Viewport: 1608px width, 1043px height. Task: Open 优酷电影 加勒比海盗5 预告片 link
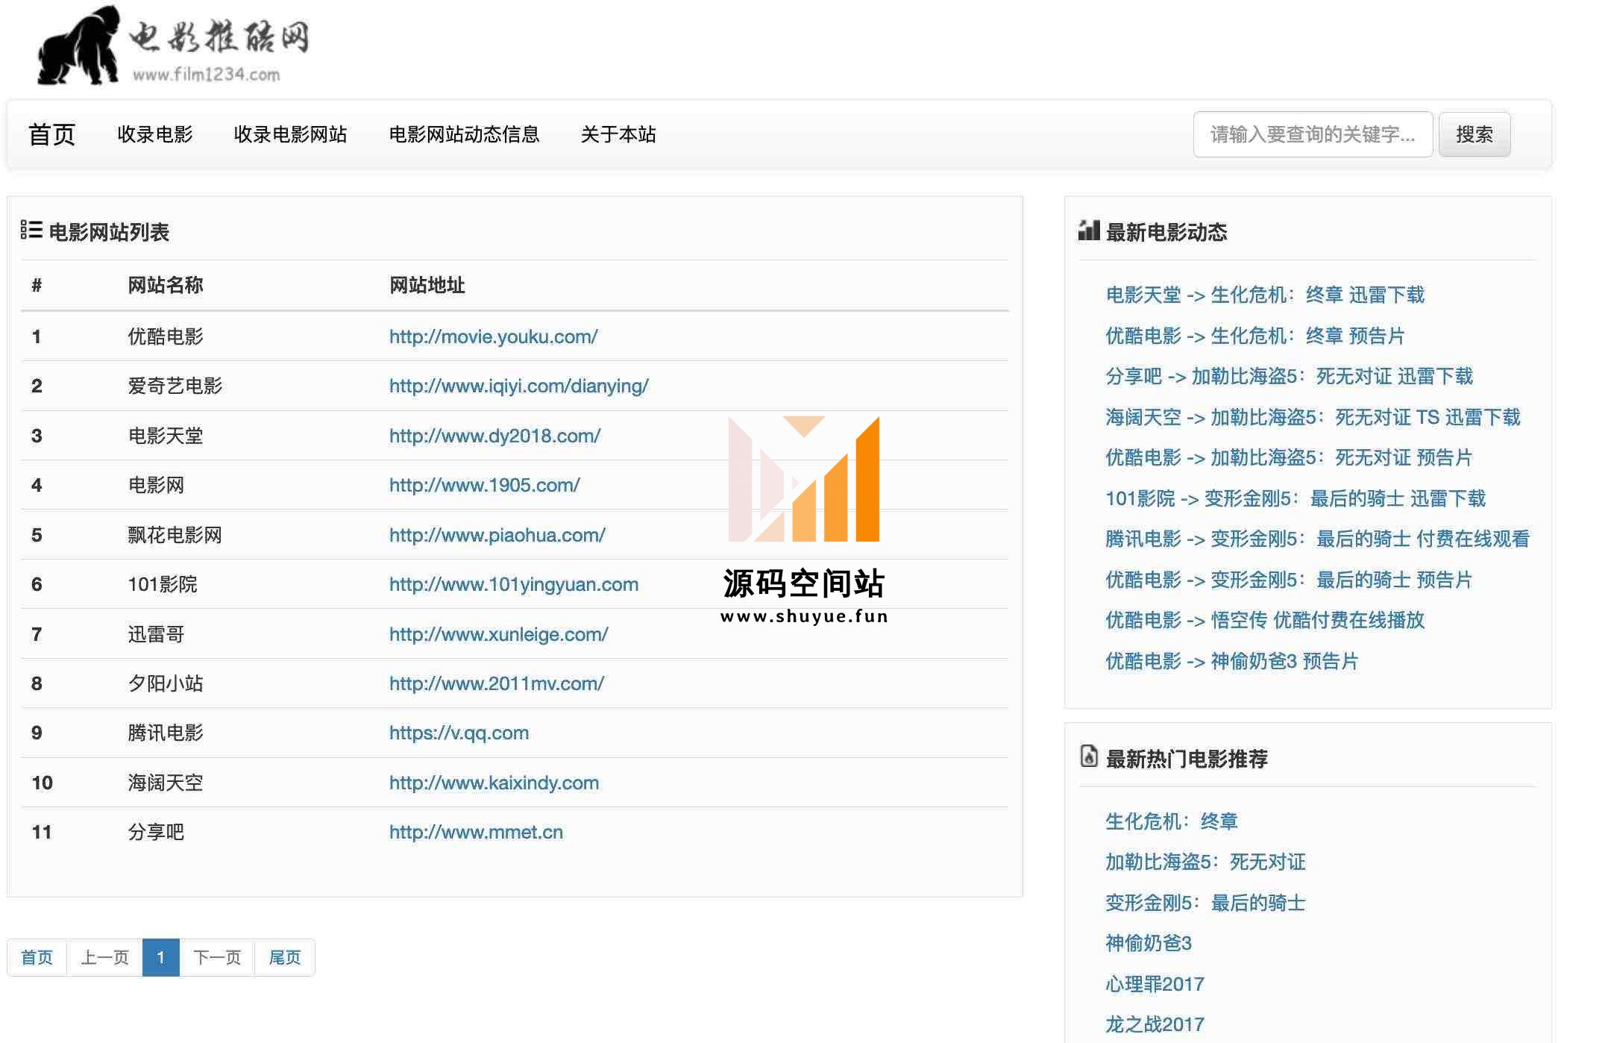[1289, 457]
